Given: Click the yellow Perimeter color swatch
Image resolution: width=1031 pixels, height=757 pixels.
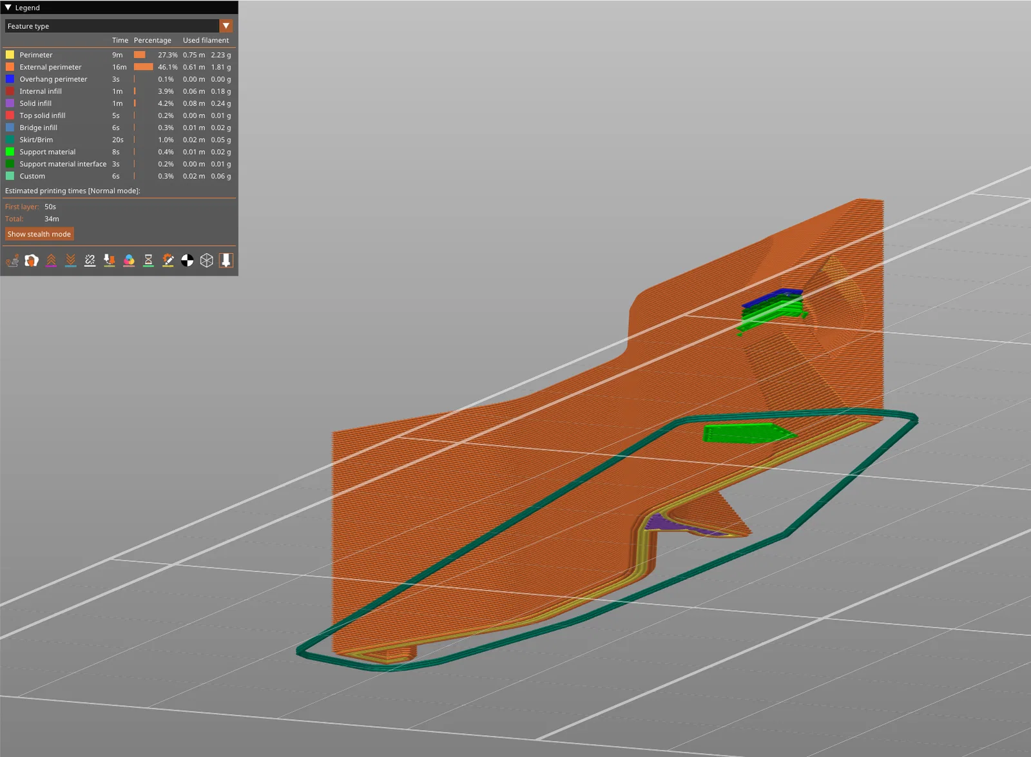Looking at the screenshot, I should (10, 55).
